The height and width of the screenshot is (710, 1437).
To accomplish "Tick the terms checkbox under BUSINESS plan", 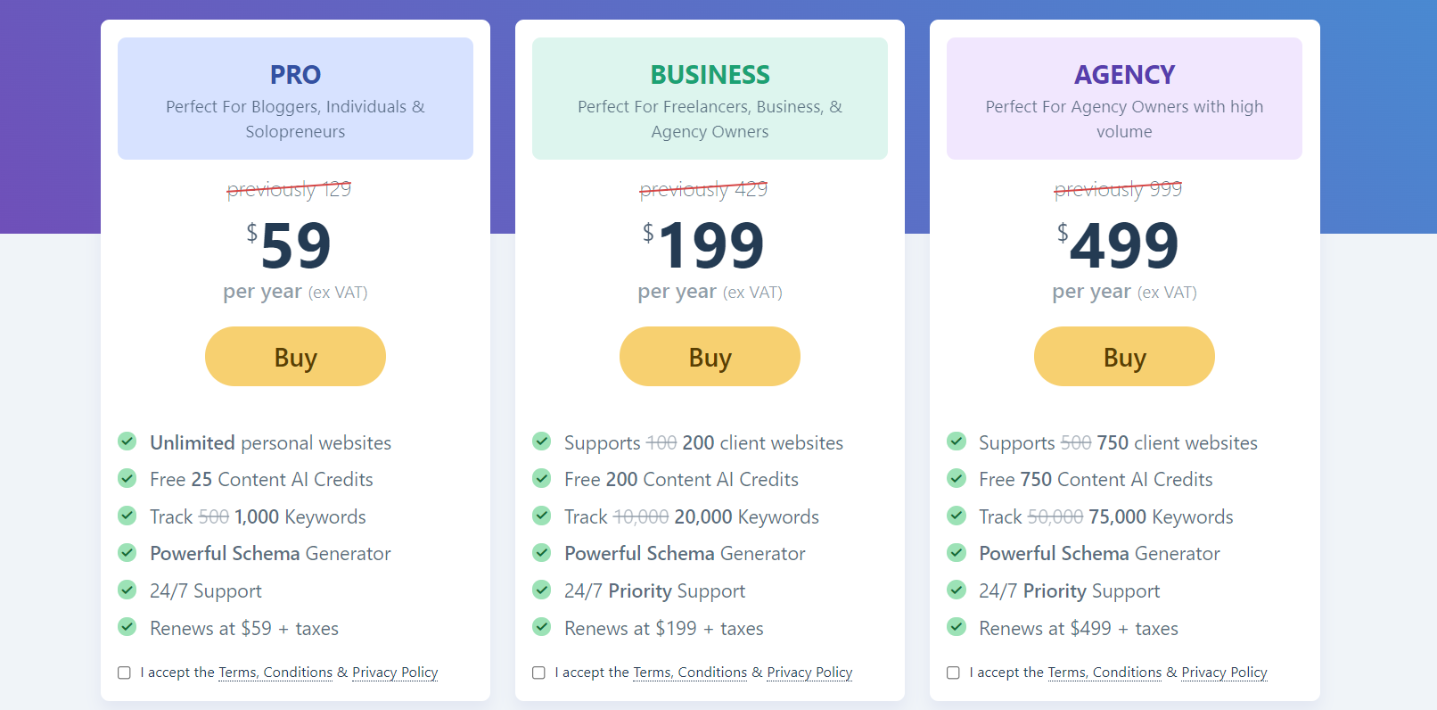I will click(538, 673).
